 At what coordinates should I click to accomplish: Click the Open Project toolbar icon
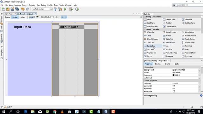(x=12, y=9)
